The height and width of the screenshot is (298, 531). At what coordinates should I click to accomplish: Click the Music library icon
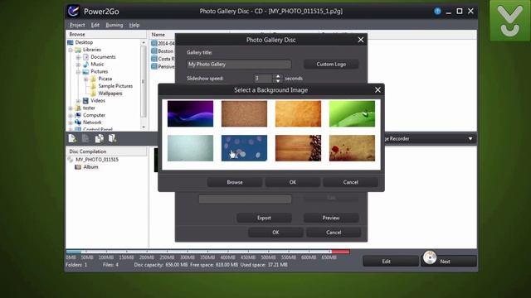pyautogui.click(x=86, y=65)
